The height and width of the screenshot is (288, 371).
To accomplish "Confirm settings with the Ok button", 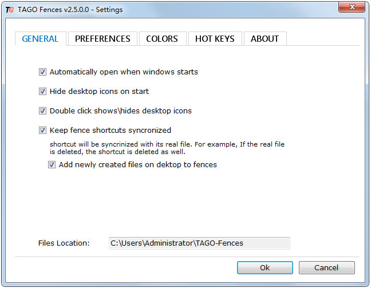I will (265, 267).
